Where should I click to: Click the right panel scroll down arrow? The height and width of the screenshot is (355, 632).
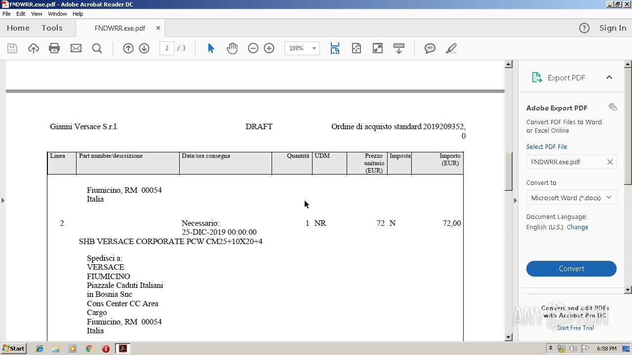click(x=628, y=290)
